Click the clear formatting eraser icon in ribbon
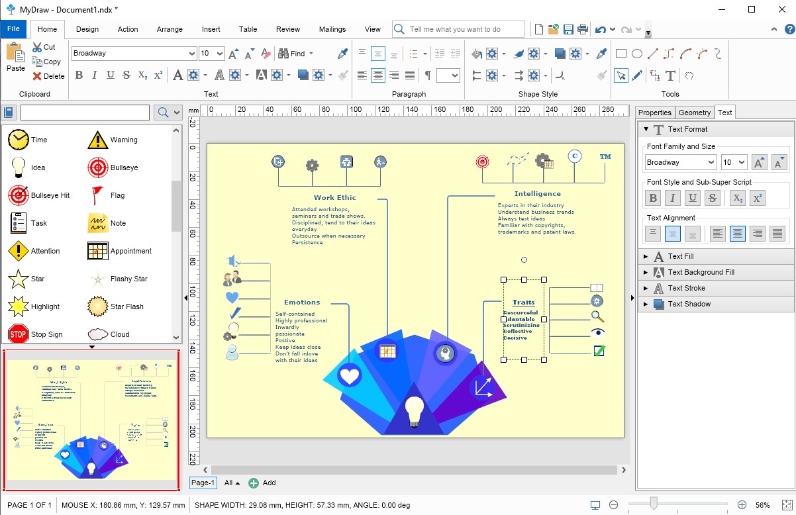This screenshot has height=515, width=796. tap(266, 54)
